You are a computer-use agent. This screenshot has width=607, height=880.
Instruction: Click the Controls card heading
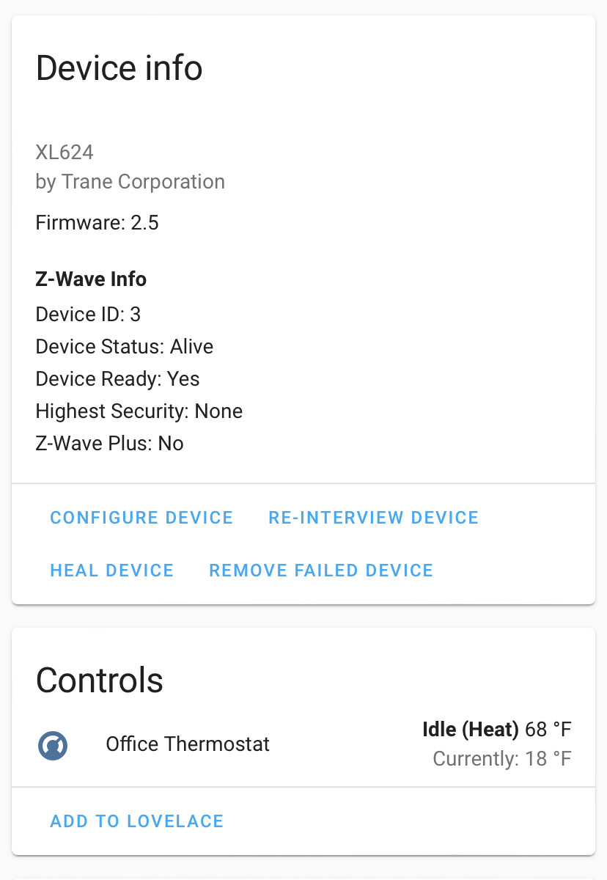tap(99, 681)
